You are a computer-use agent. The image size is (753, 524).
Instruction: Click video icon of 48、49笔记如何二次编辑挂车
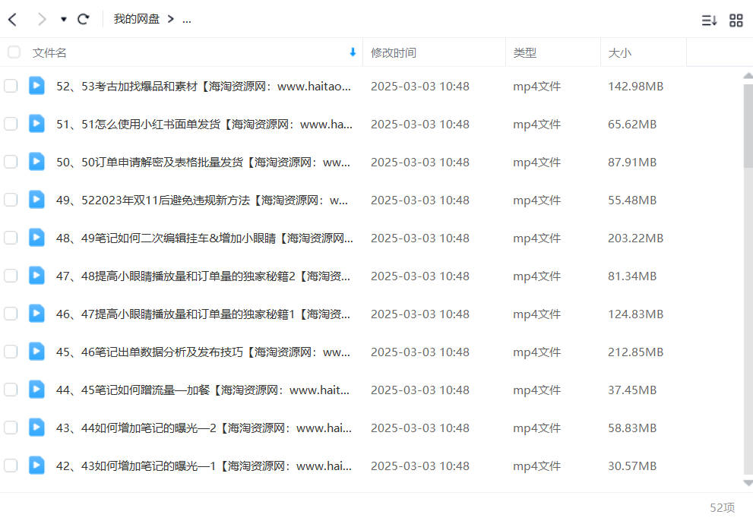[36, 237]
